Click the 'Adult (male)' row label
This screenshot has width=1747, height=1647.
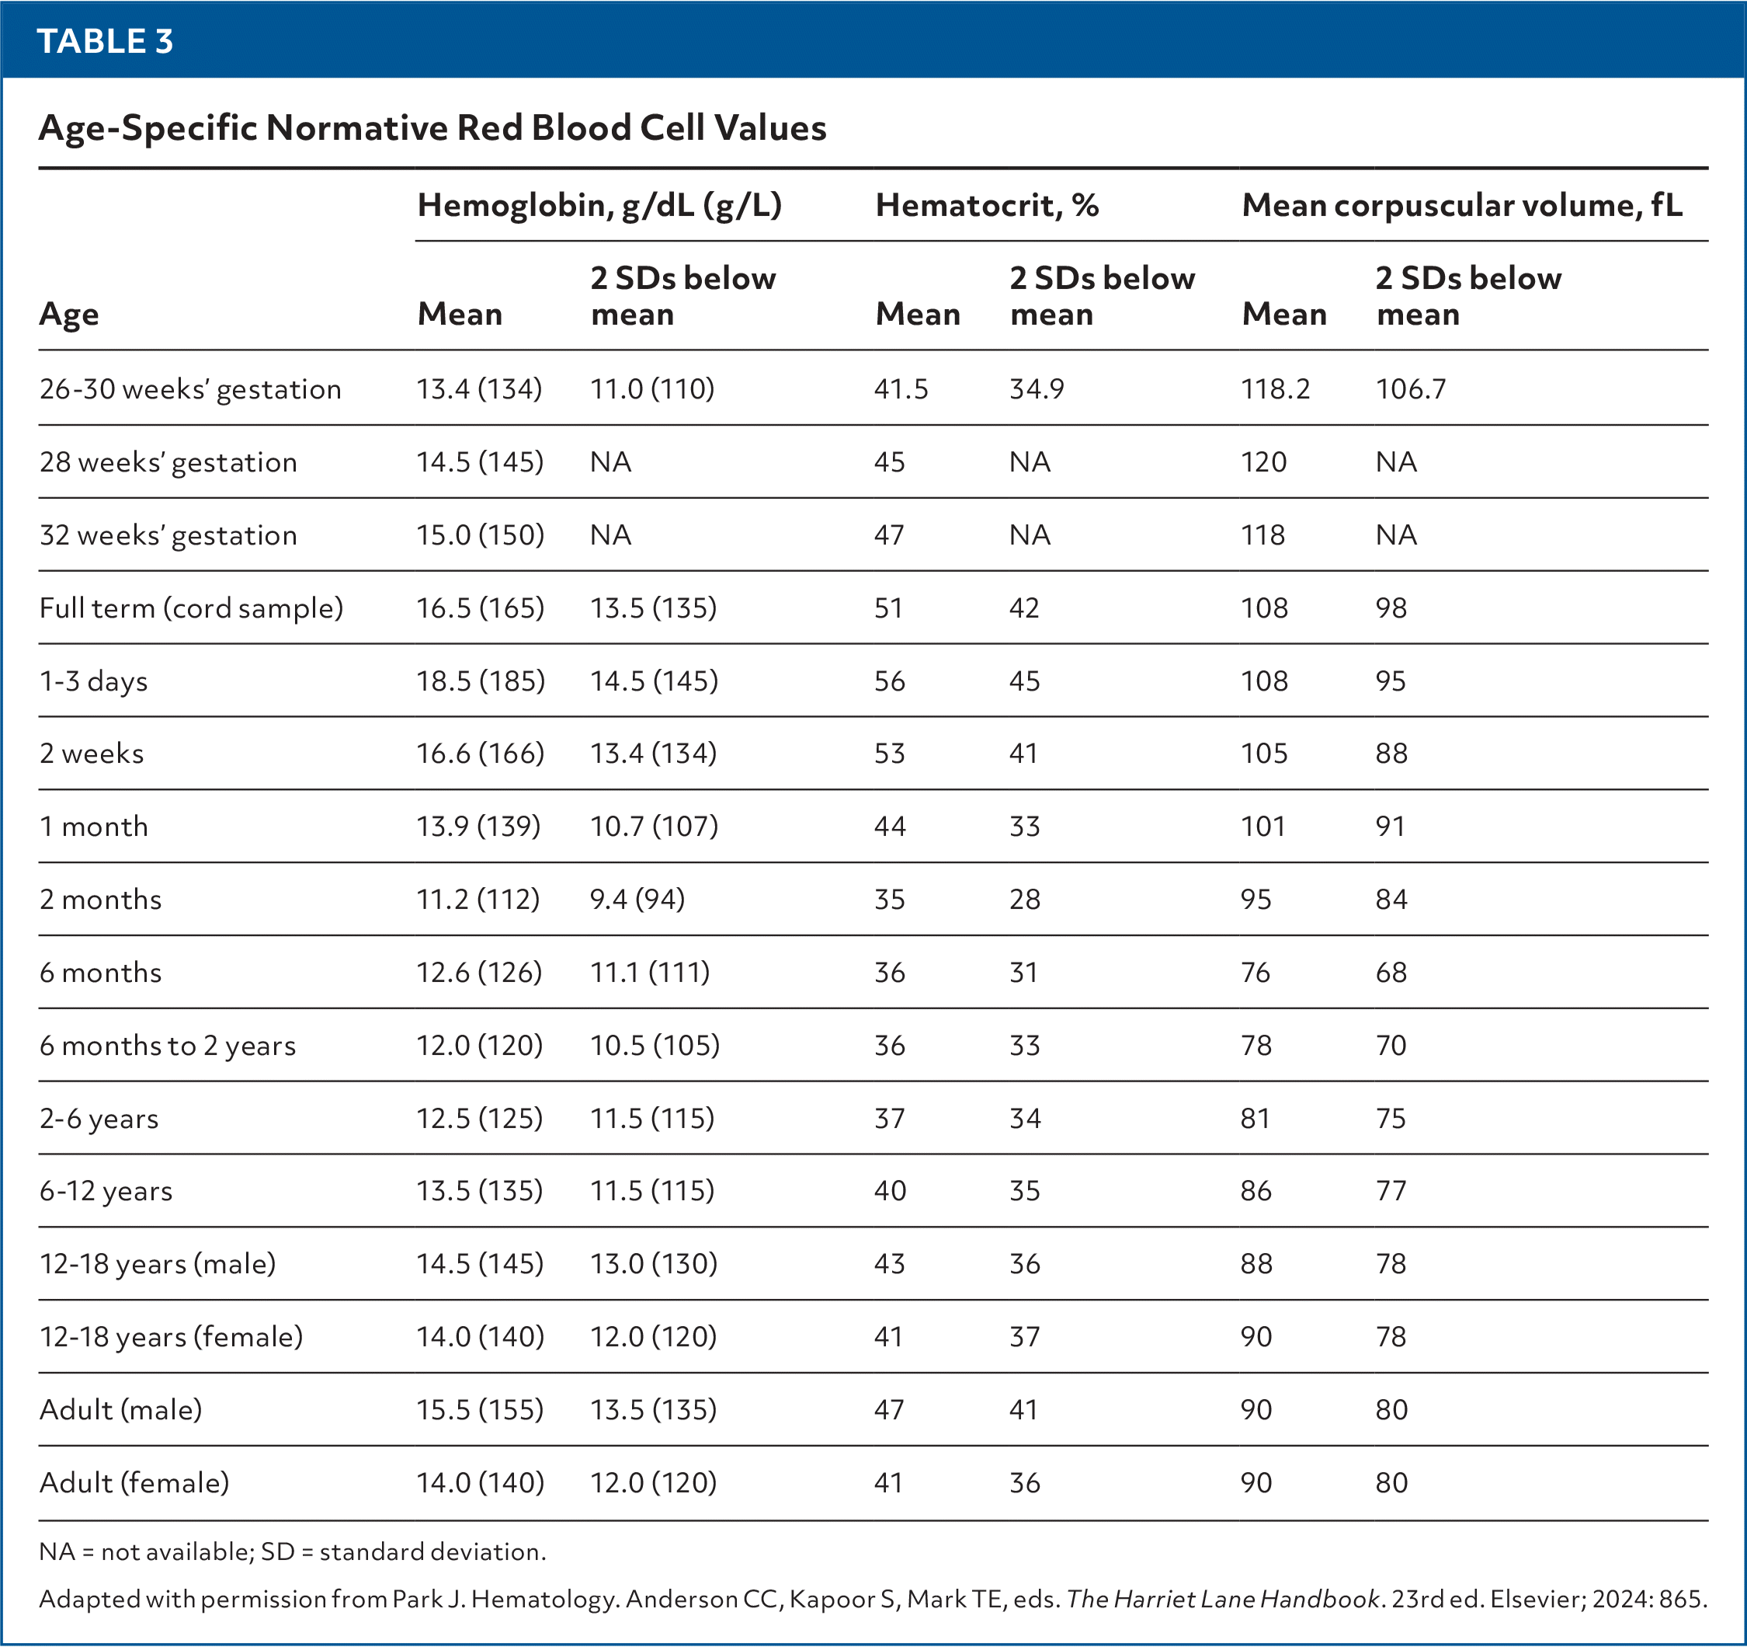click(x=120, y=1411)
